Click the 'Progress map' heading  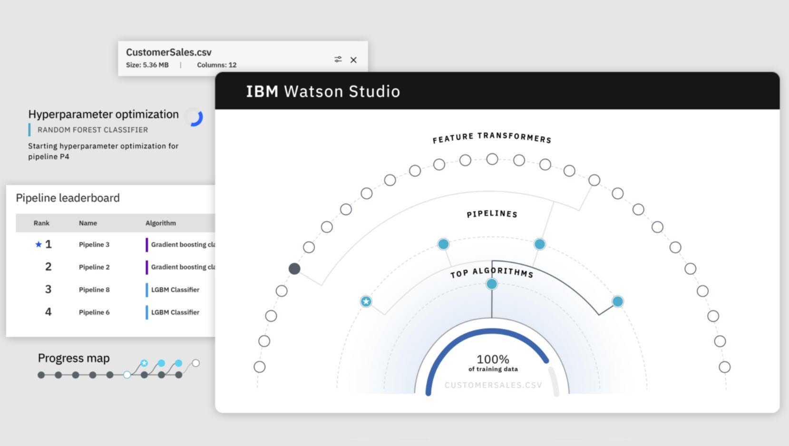(74, 358)
